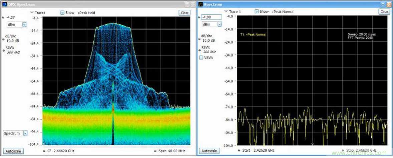
Task: Click the Stop frequency knob icon
Action: (343, 150)
